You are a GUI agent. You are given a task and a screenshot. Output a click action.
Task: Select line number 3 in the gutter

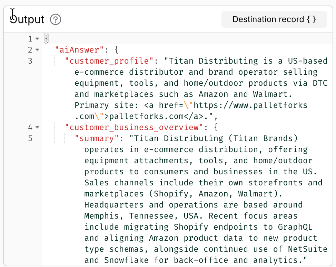tap(30, 61)
